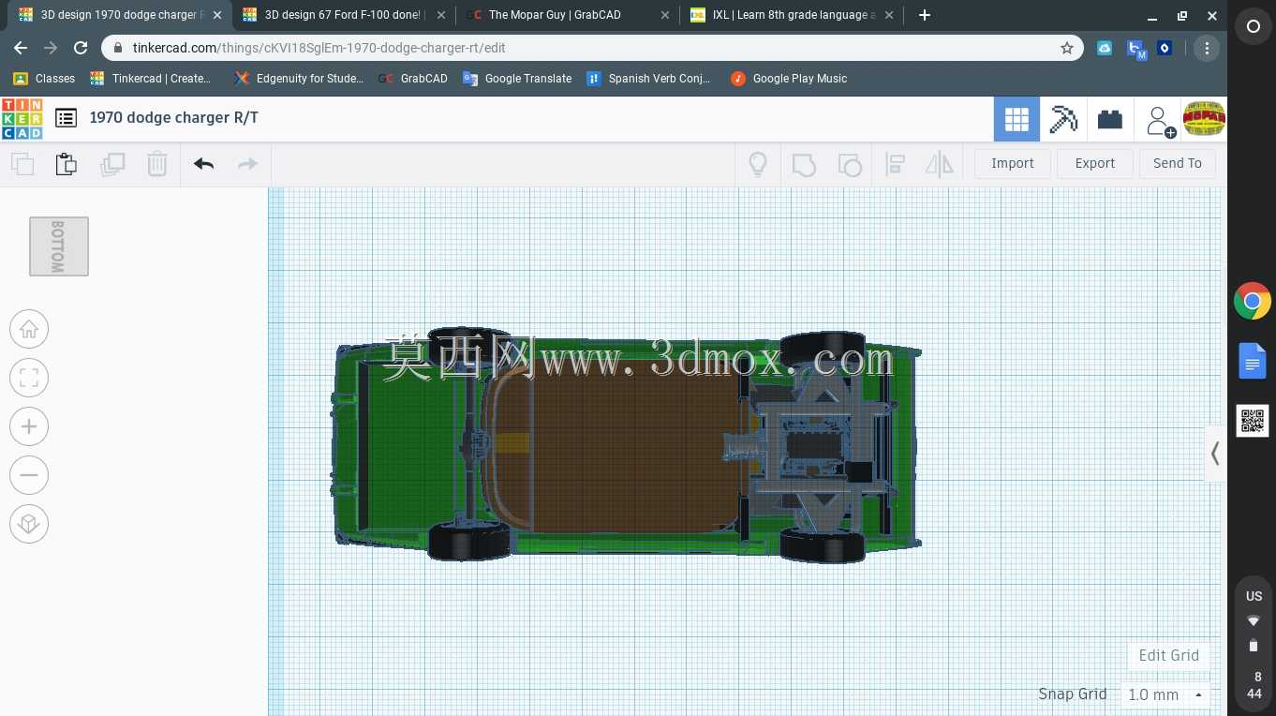Image resolution: width=1276 pixels, height=716 pixels.
Task: Switch to 3D design 67 Ford F-100 tab
Action: click(x=343, y=15)
